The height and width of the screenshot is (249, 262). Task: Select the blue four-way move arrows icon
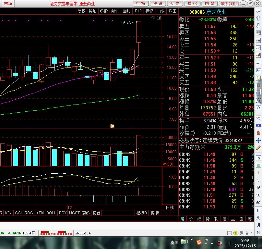click(x=258, y=140)
